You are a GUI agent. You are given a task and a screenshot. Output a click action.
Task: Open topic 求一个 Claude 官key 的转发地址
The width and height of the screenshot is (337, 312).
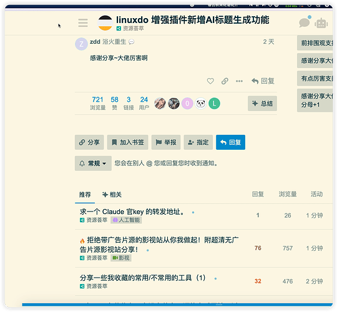[132, 212]
